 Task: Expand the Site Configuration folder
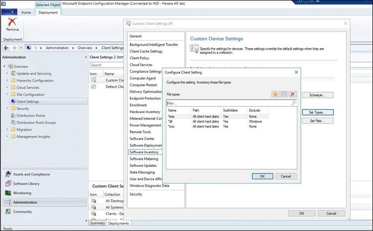click(7, 95)
